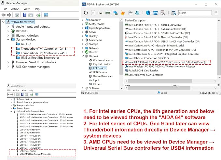Open the Action menu in bottom Device Manager
This screenshot has height=160, width=221.
point(16,90)
